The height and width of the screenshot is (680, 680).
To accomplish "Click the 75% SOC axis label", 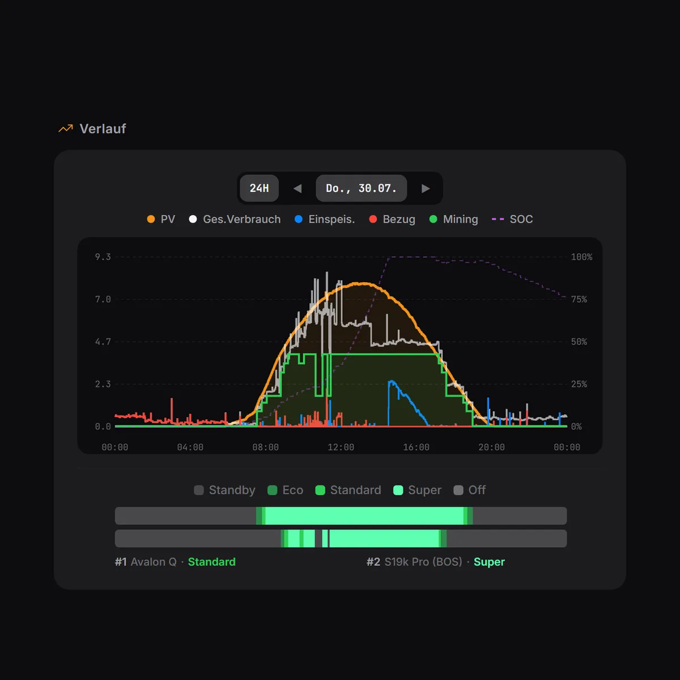I will [579, 299].
